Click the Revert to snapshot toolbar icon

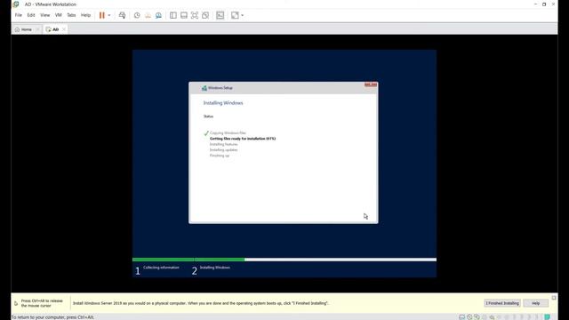tap(148, 15)
